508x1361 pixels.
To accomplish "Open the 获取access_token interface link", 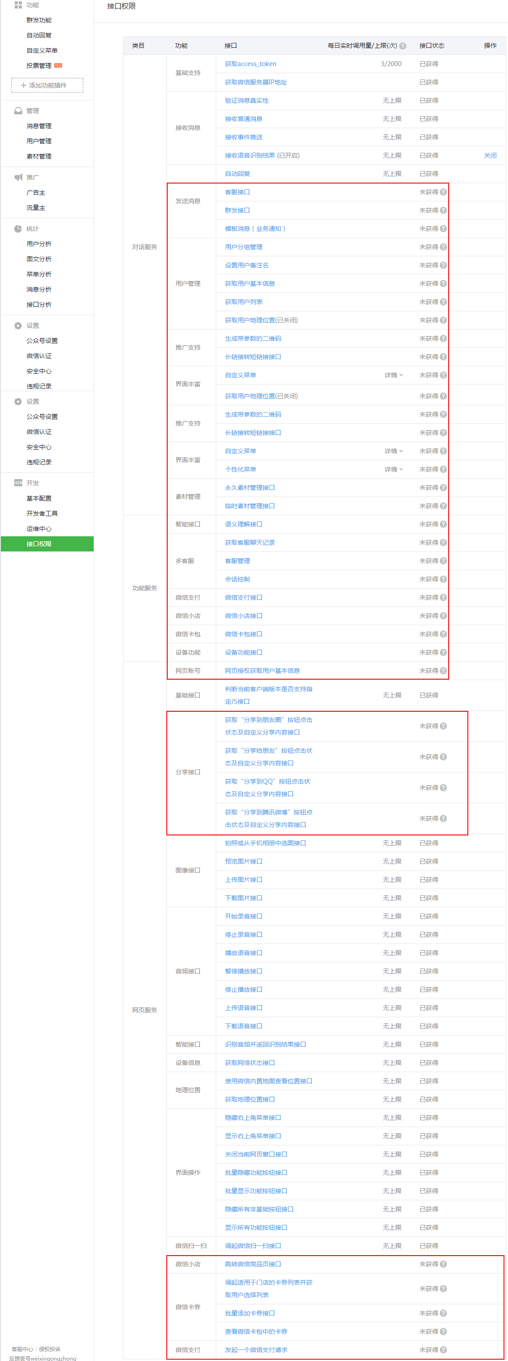I will point(251,64).
